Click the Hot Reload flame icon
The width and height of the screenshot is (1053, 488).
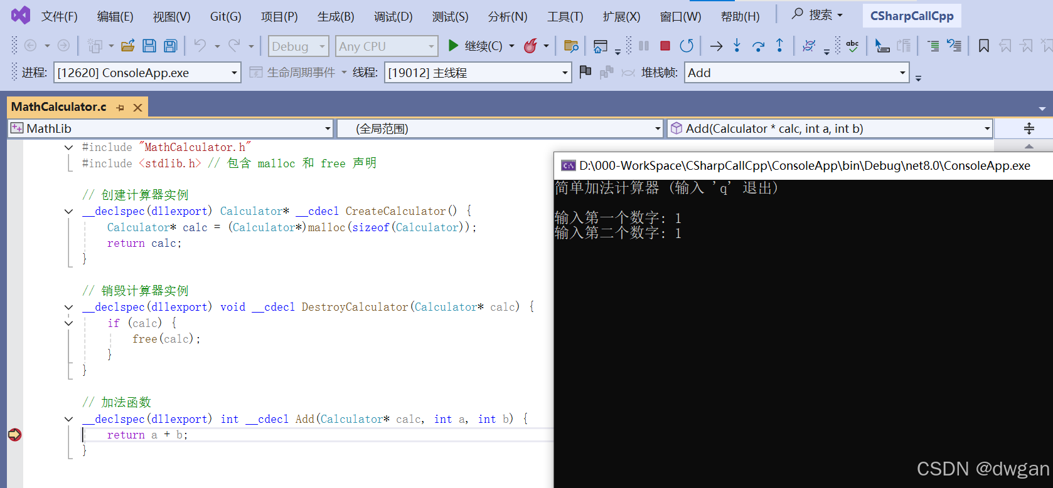[x=530, y=46]
